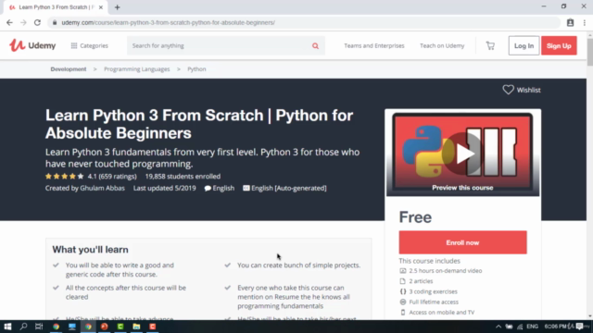Click the address bar URL
This screenshot has width=593, height=333.
pos(169,22)
